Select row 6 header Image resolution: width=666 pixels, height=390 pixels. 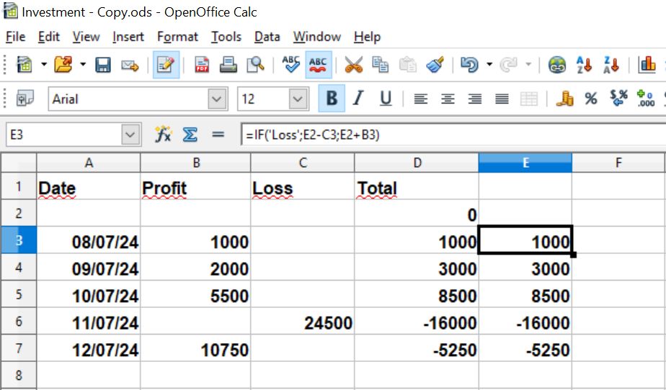(19, 322)
